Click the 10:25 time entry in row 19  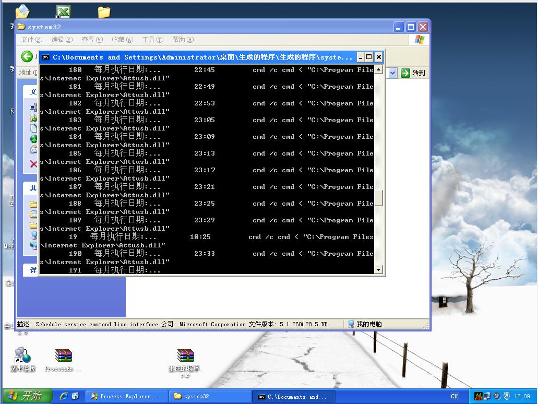(x=200, y=237)
